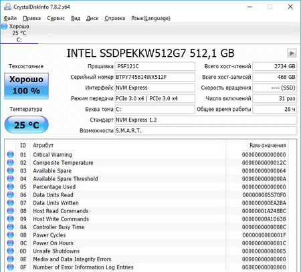Click the serial number field BTPY745614WX512F

(155, 77)
